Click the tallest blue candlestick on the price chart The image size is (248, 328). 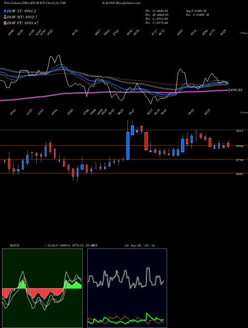[x=128, y=146]
